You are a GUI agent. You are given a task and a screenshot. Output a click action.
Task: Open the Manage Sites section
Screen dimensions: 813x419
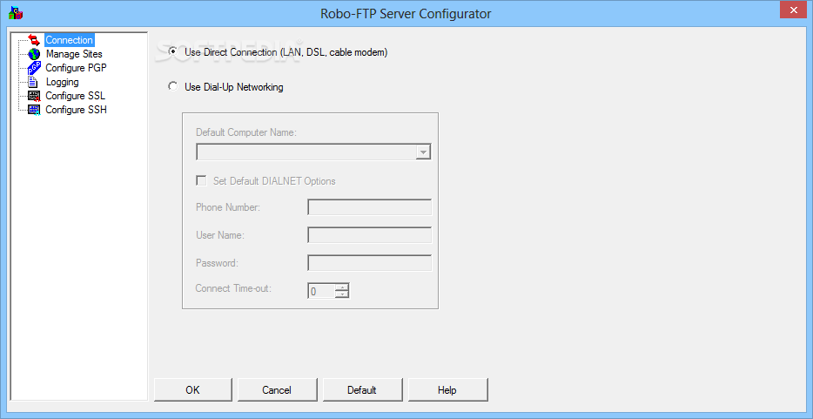pyautogui.click(x=74, y=54)
